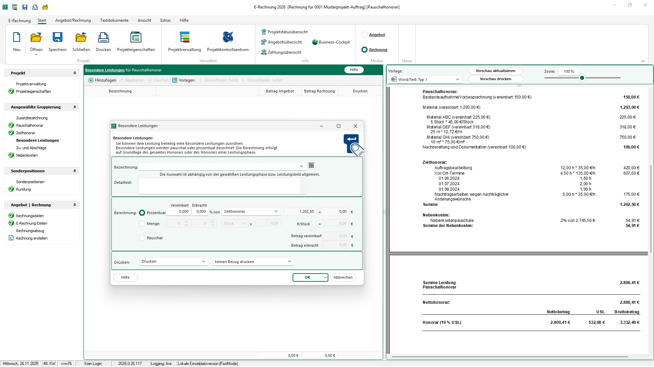Open the Extras menu
This screenshot has height=367, width=654.
point(166,20)
